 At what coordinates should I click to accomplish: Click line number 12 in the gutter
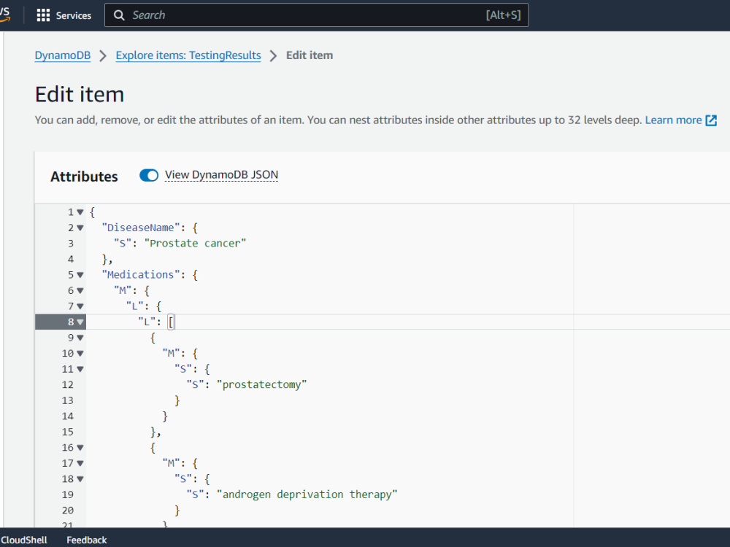[67, 384]
